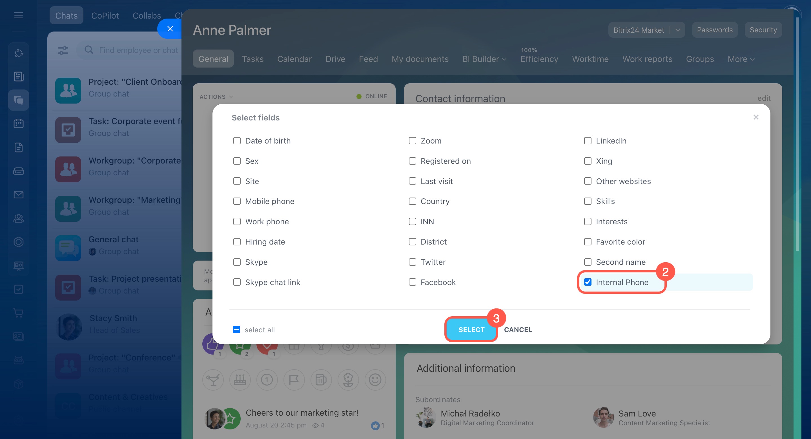Screen dimensions: 811x439
Task: Confirm with the SELECT button
Action: point(471,330)
